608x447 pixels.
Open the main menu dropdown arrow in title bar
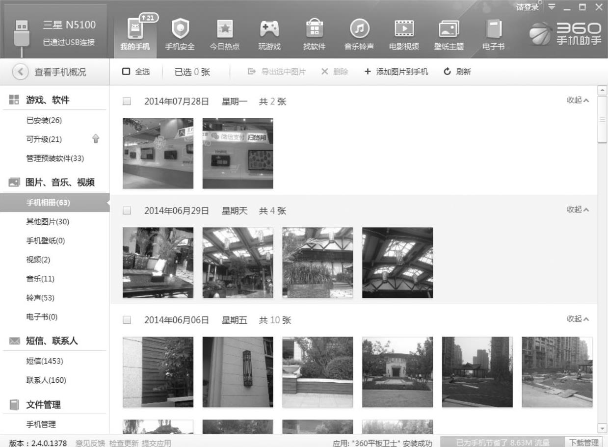(x=552, y=7)
